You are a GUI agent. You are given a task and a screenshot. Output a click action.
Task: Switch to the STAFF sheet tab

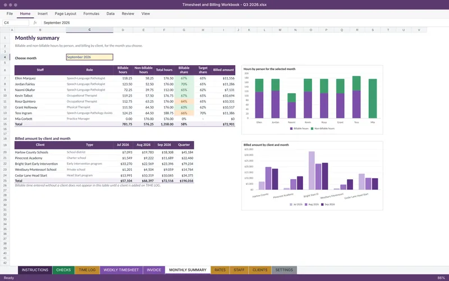(x=239, y=270)
